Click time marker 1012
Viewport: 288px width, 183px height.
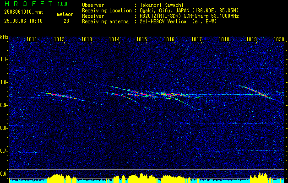60,39
